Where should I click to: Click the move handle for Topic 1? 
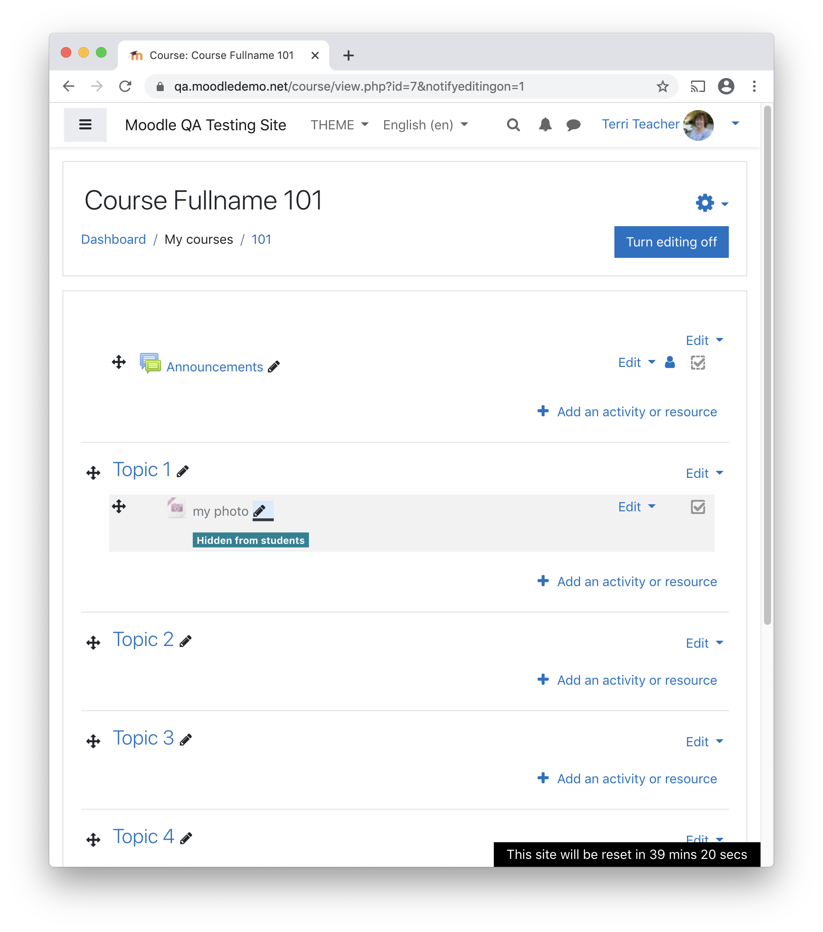click(x=93, y=473)
